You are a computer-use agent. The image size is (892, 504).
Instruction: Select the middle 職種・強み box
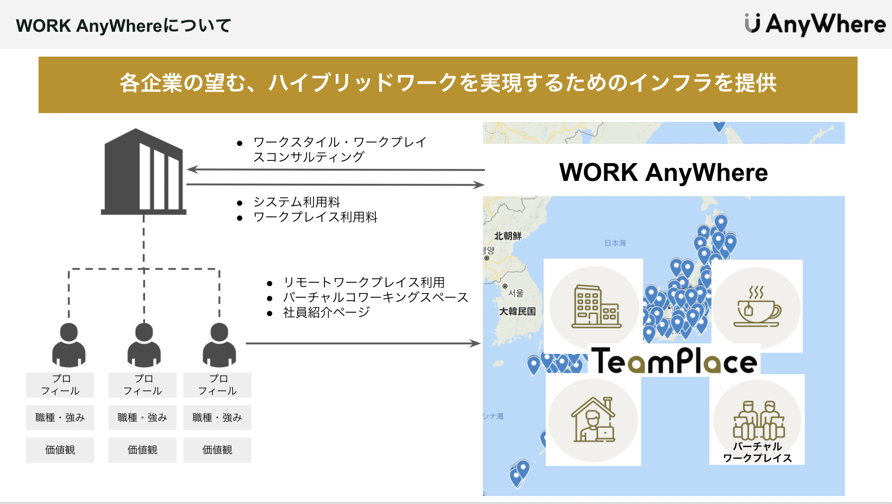(142, 418)
